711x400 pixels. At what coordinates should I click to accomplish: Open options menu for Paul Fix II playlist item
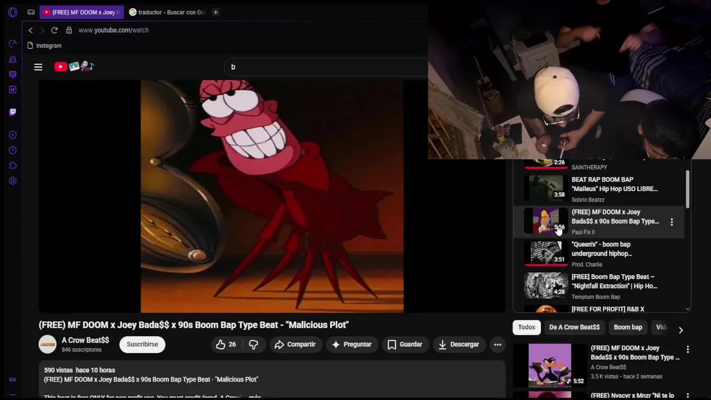(x=672, y=222)
